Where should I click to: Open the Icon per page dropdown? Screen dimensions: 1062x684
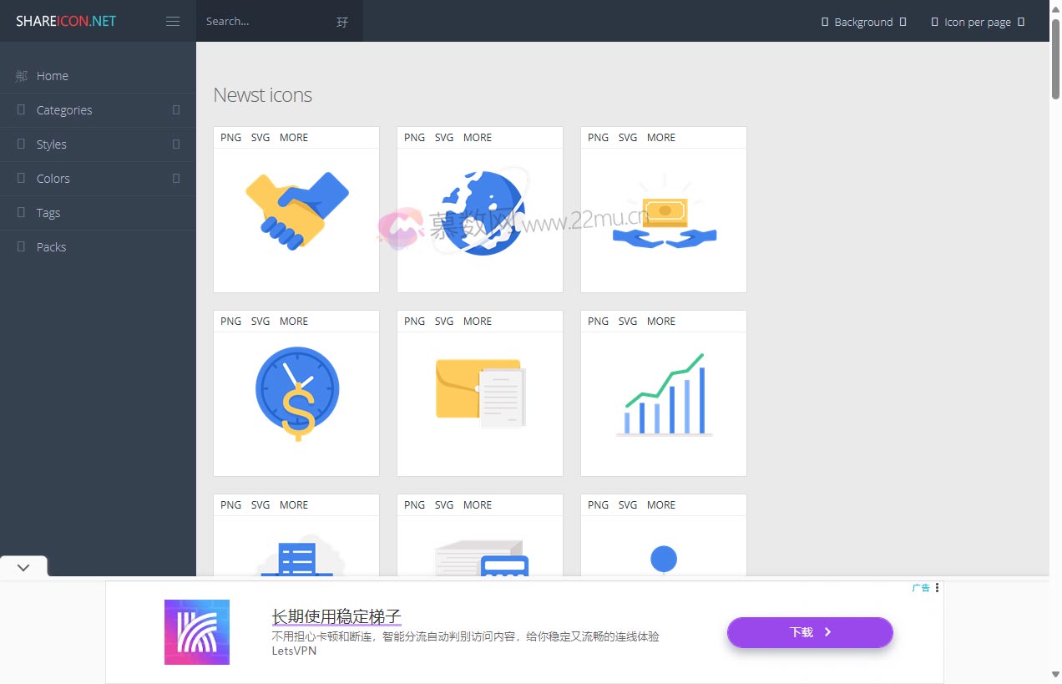(x=977, y=23)
